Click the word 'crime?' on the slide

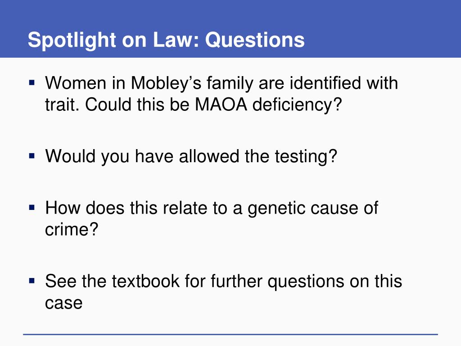coord(72,229)
